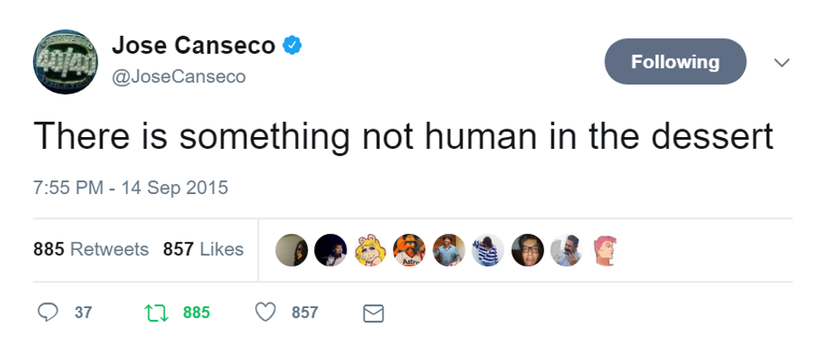
Task: Expand the tweet options chevron
Action: click(x=781, y=63)
